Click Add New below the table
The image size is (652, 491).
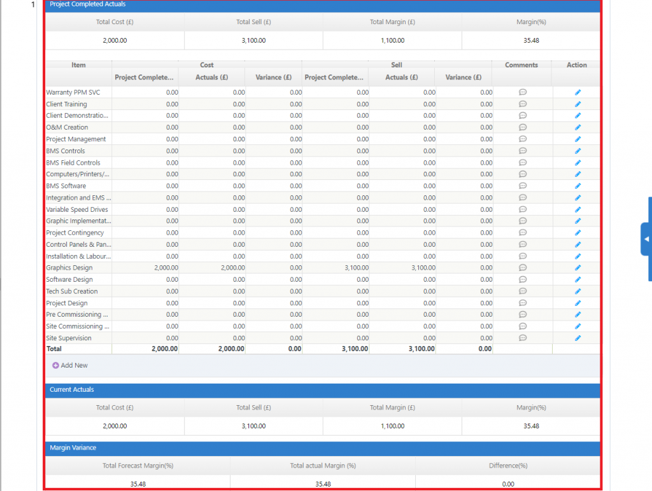point(70,365)
